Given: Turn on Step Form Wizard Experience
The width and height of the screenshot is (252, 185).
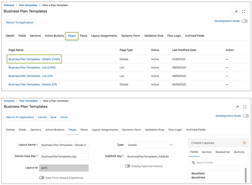Looking at the screenshot, I should pyautogui.click(x=42, y=178).
